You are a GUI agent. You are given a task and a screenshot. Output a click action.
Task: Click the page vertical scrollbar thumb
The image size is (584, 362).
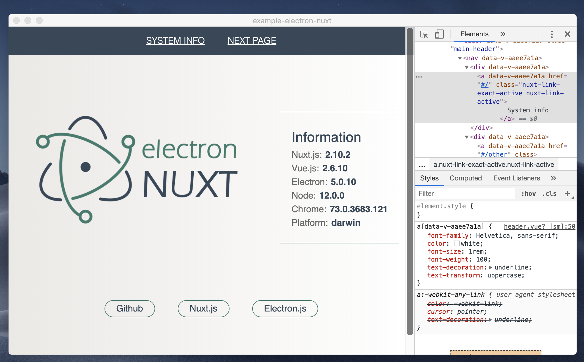coord(410,182)
